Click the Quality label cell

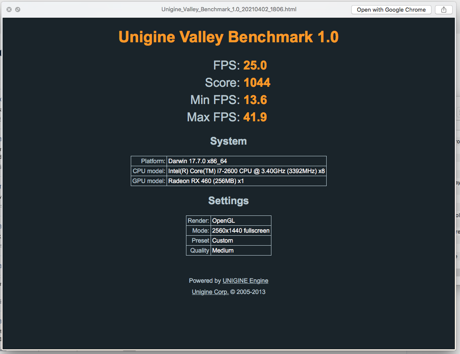click(198, 251)
